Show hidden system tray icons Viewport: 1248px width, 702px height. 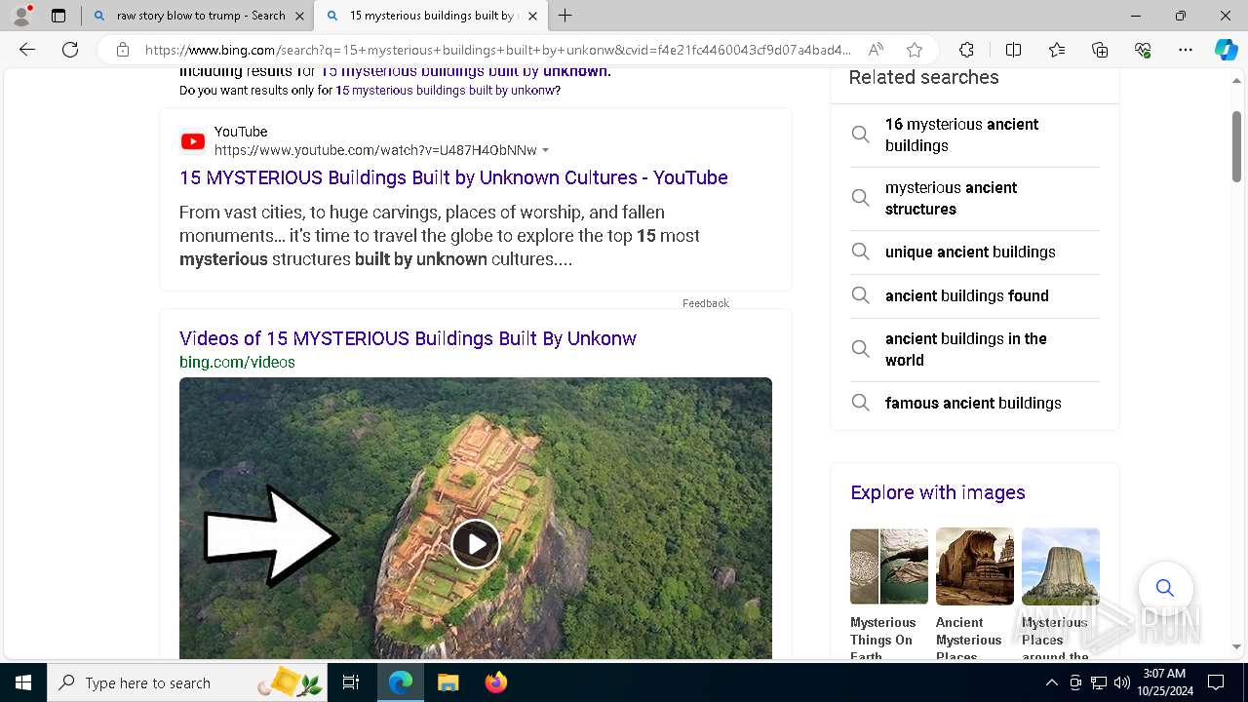(1051, 682)
